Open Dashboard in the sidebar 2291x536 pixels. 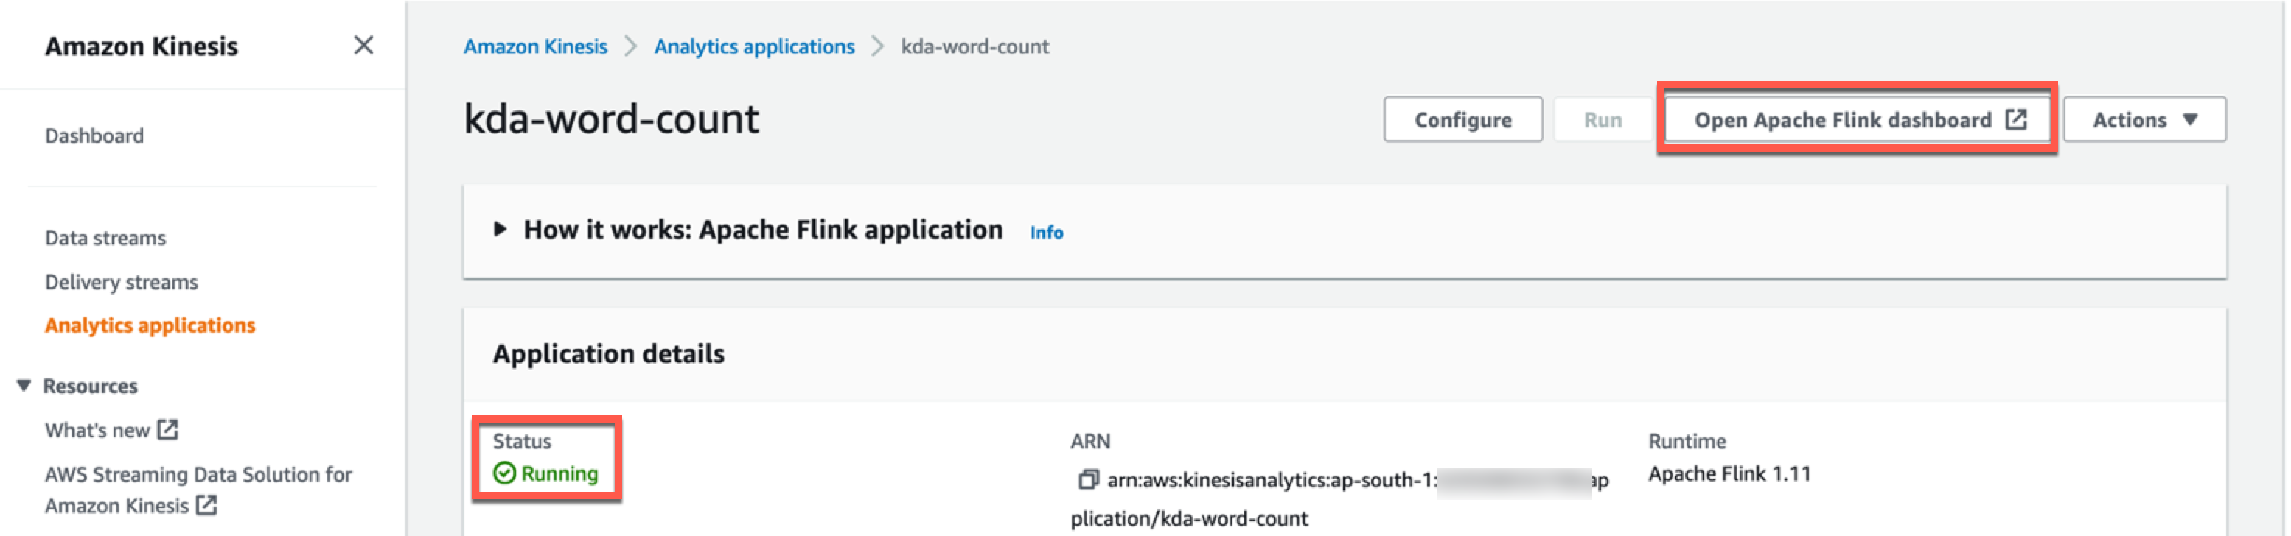[94, 136]
